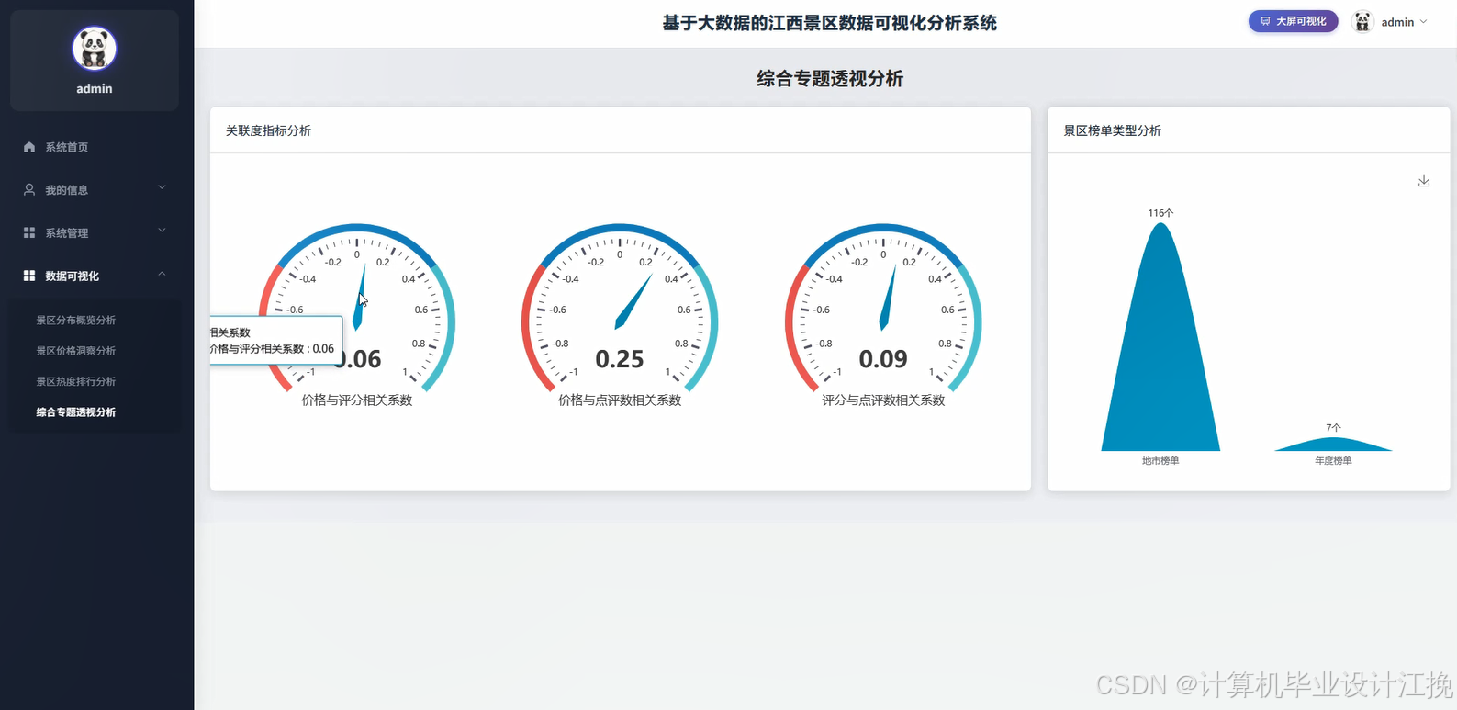Click the user icon beside 我的信息
Screen dimensions: 1457x710
29,190
